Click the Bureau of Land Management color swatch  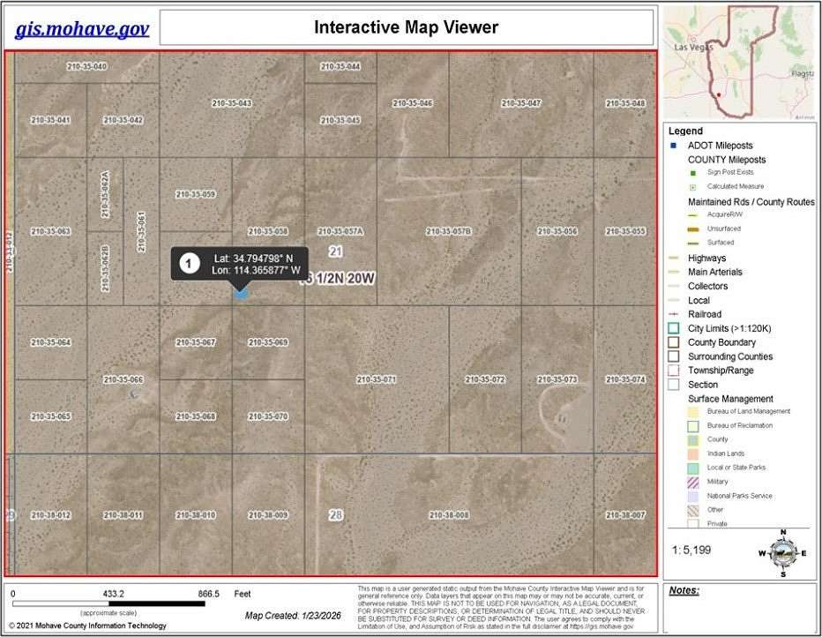pos(691,411)
